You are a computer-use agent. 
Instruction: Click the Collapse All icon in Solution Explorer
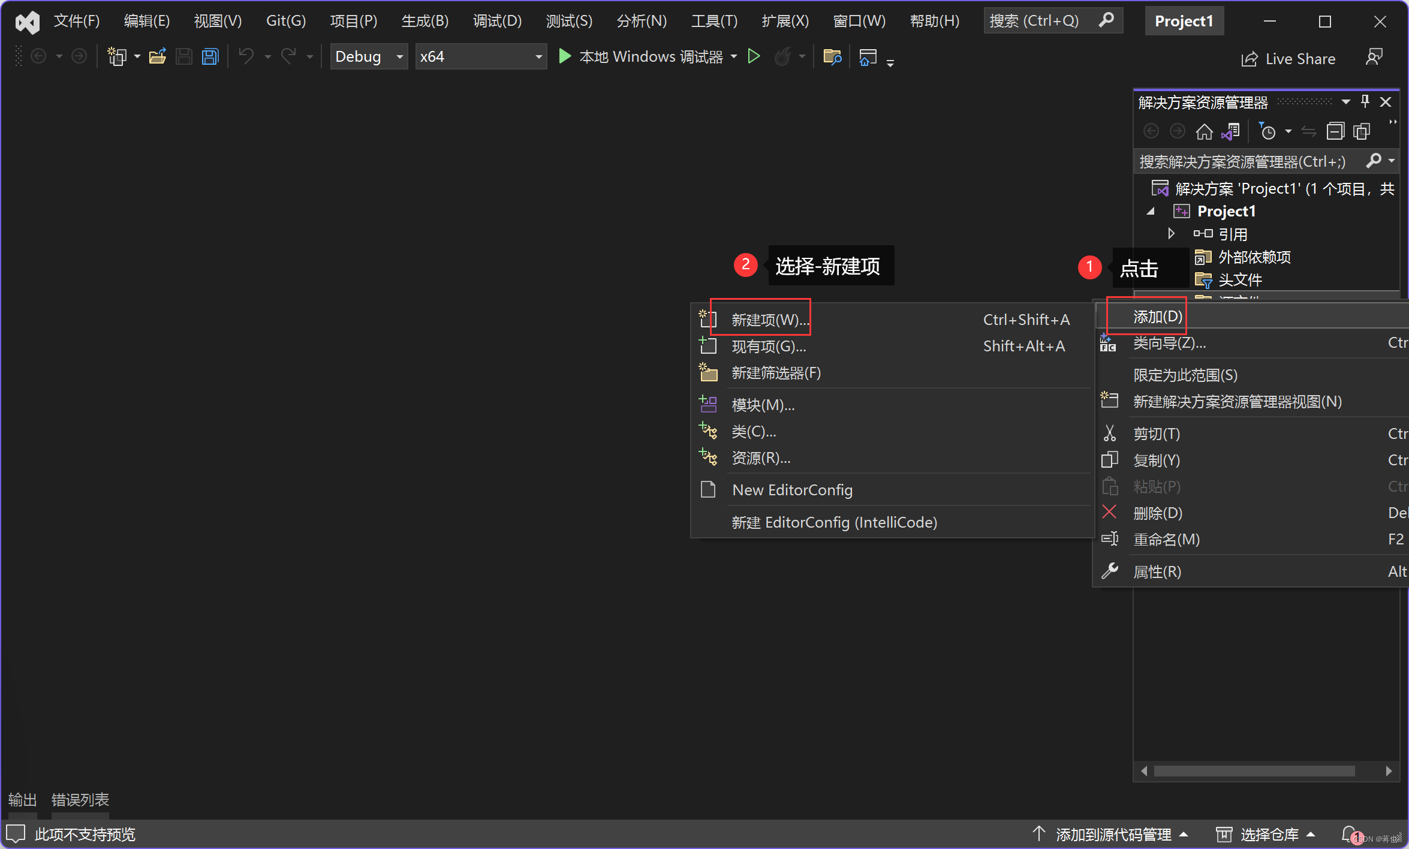click(1335, 131)
